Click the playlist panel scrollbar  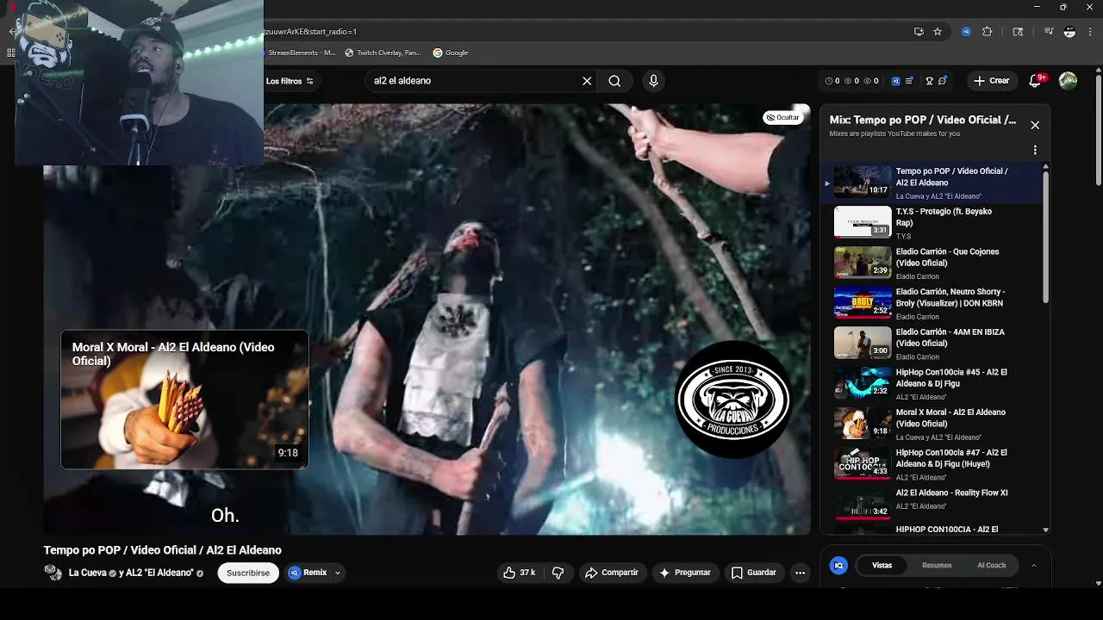point(1046,235)
